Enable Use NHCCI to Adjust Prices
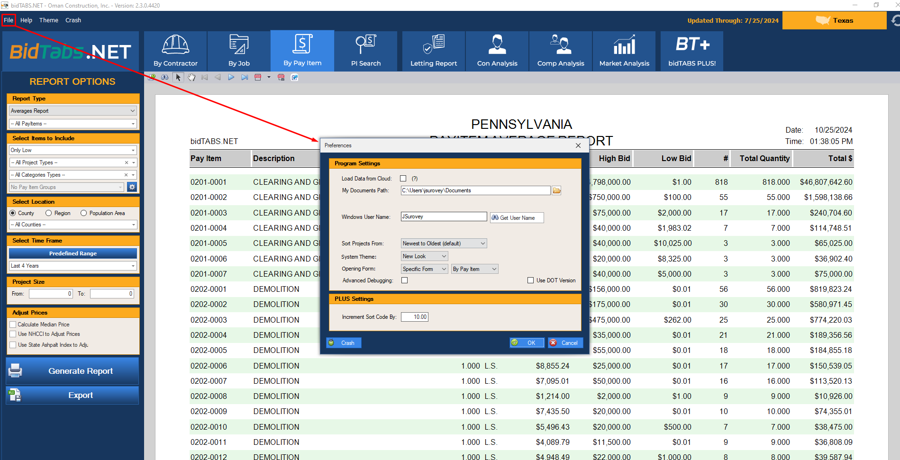900x460 pixels. [x=13, y=334]
